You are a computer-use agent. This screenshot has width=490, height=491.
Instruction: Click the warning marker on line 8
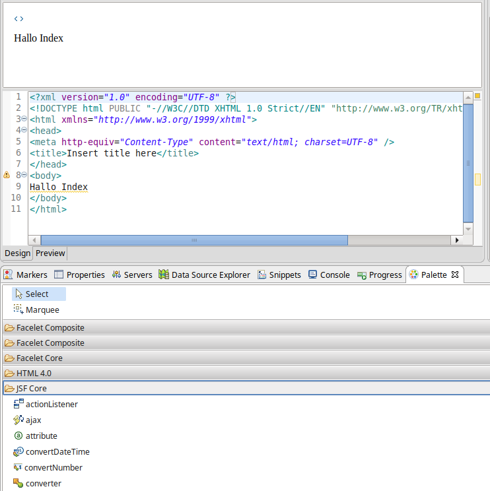7,176
